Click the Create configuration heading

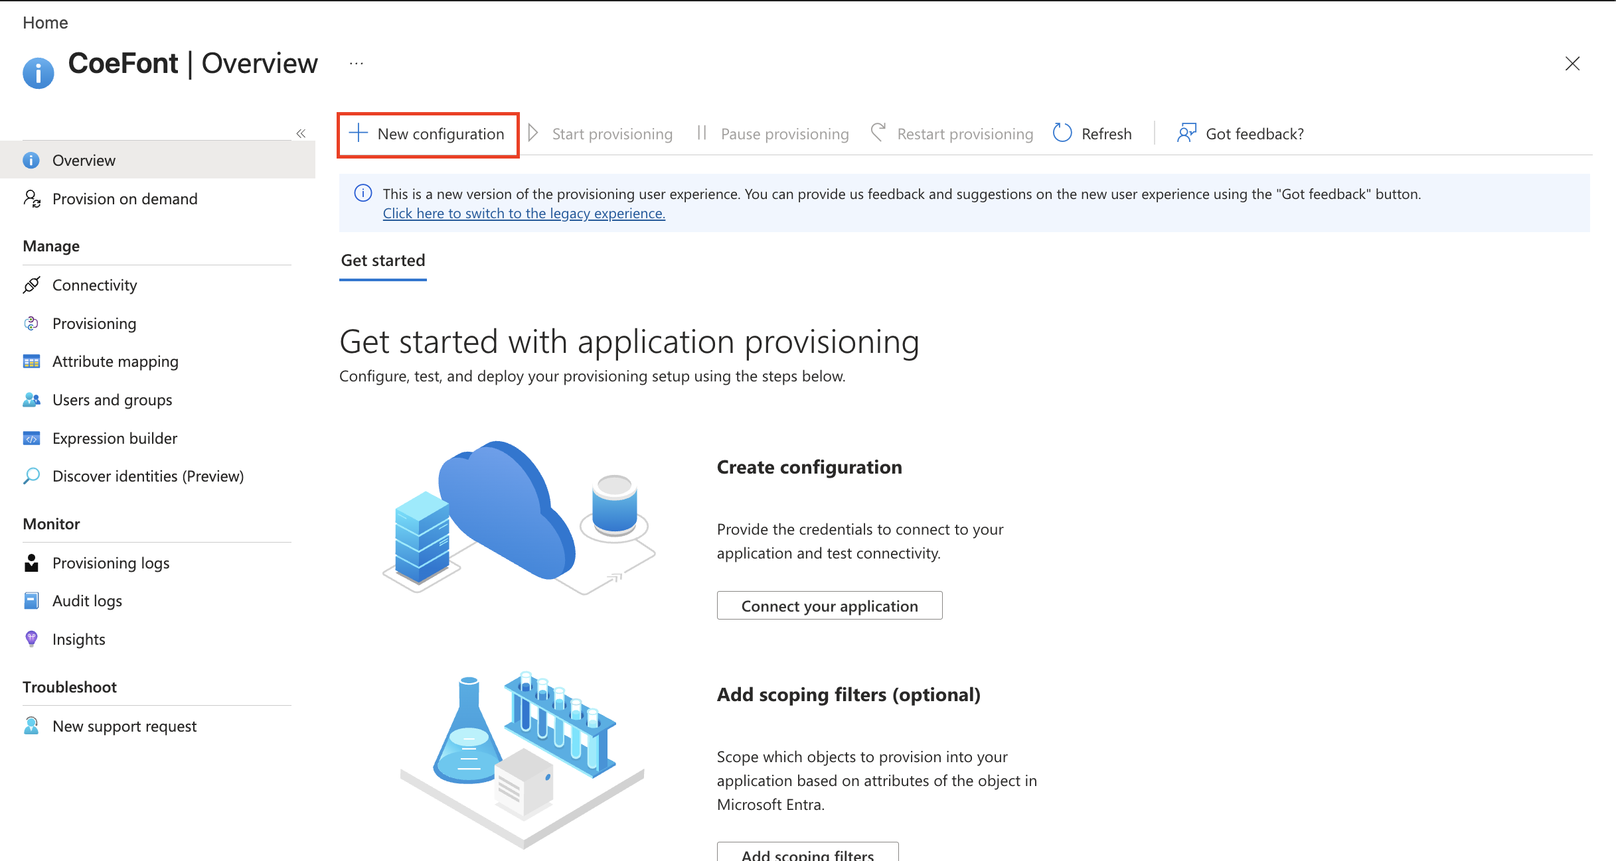[x=809, y=467]
